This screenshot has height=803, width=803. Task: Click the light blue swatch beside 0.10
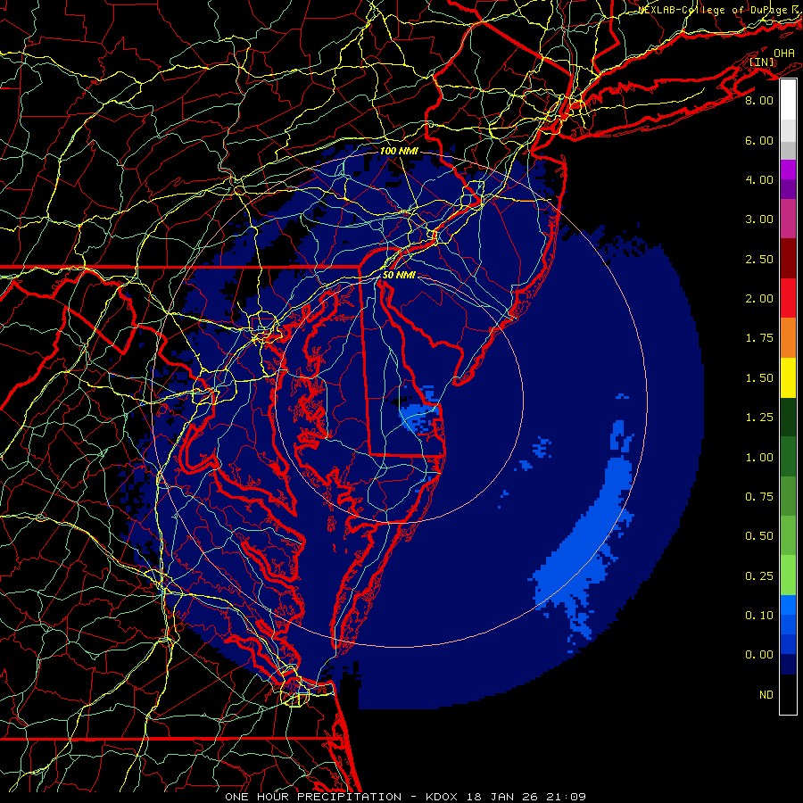click(788, 605)
